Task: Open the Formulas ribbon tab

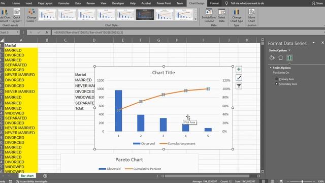Action: click(63, 3)
